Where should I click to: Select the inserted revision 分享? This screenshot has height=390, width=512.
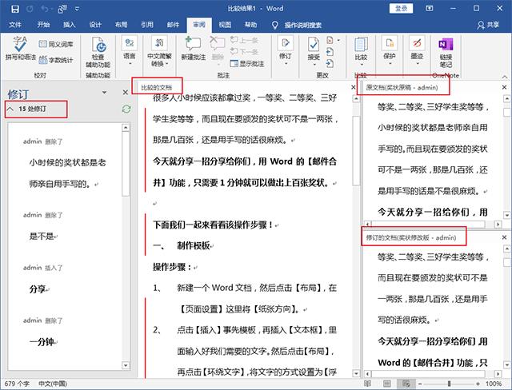pos(38,289)
